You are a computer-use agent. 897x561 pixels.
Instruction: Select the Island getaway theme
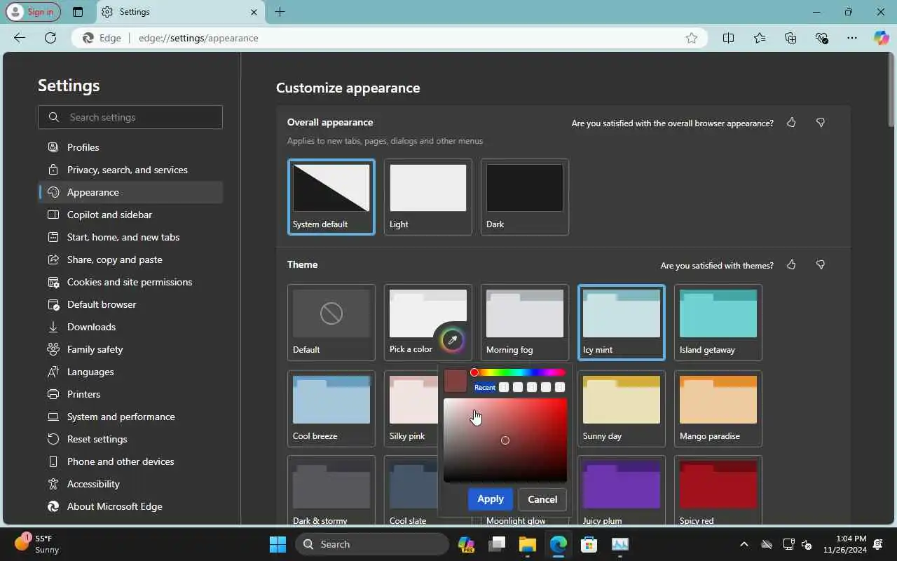[718, 322]
